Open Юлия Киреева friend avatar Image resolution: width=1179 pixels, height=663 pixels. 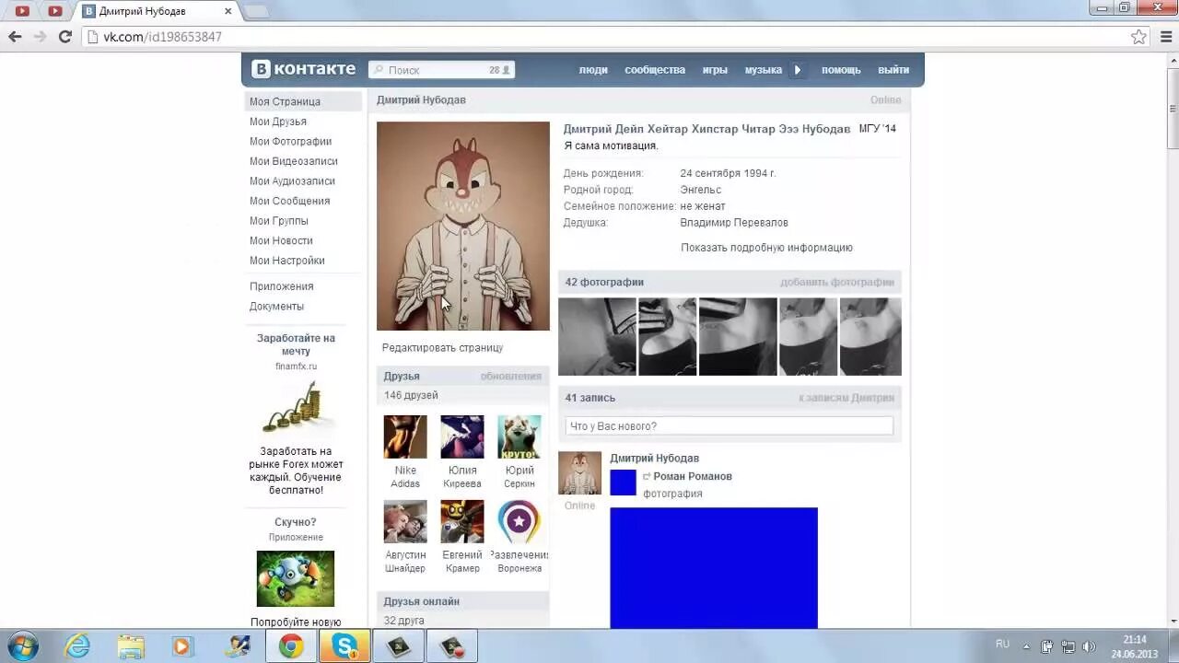point(462,436)
